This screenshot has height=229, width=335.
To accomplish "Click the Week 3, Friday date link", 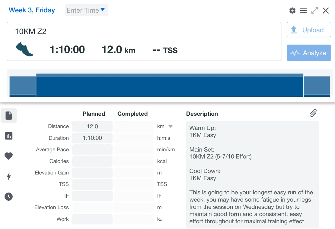I will 32,10.
